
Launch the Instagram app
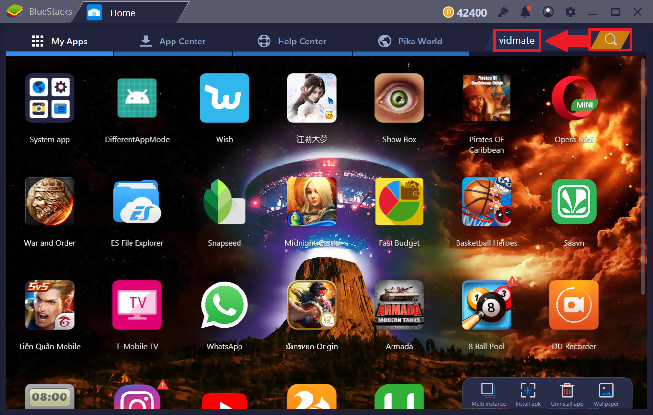tap(137, 396)
